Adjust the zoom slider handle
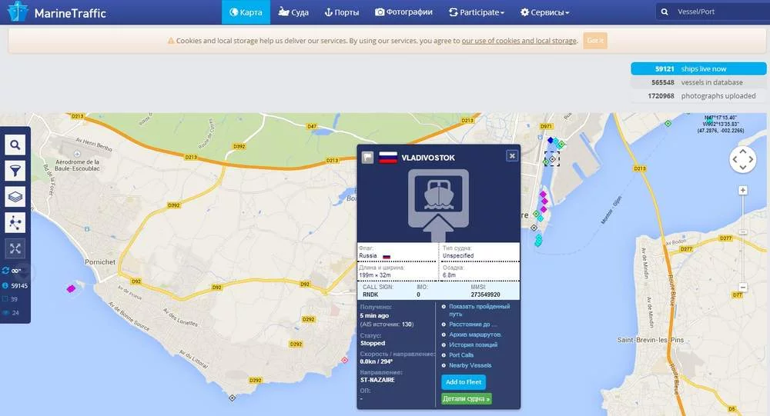 pos(743,232)
